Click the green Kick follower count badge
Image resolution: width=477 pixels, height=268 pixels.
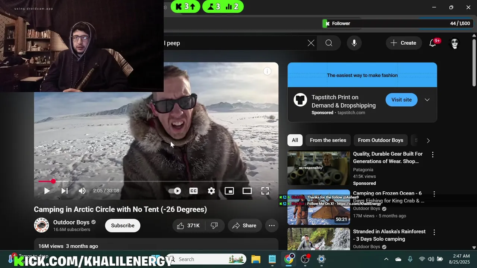tap(185, 6)
